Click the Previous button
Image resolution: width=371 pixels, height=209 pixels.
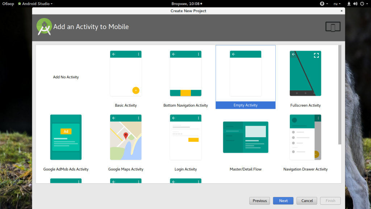pos(260,201)
